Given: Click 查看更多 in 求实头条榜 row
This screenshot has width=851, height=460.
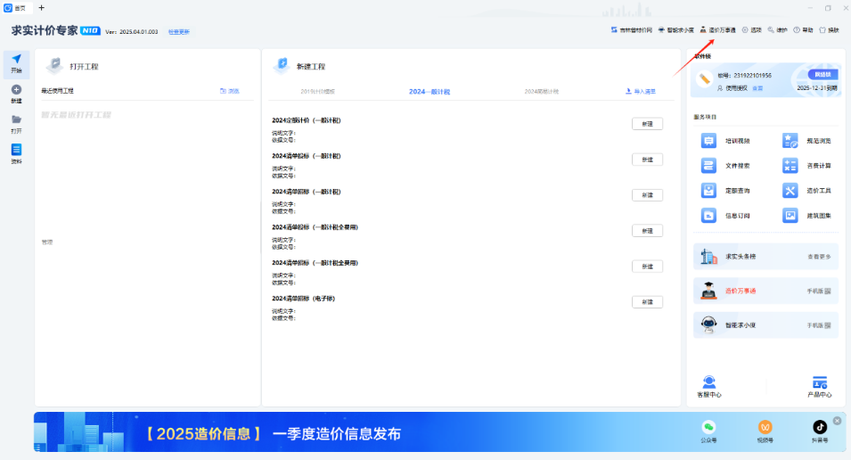Looking at the screenshot, I should coord(819,257).
